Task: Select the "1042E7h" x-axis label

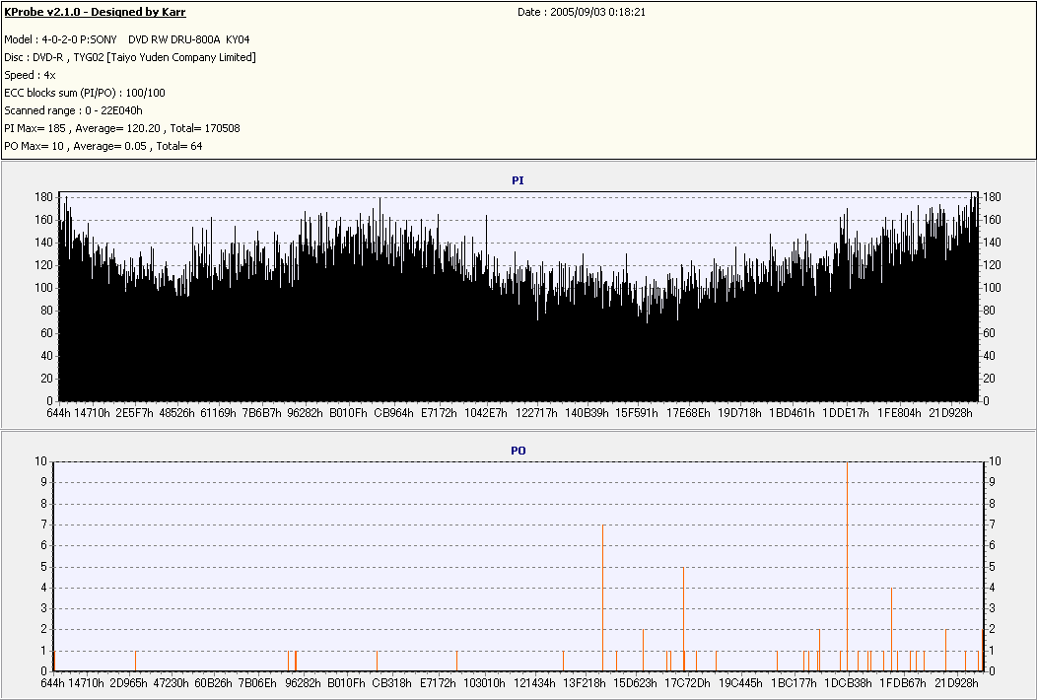Action: point(485,413)
